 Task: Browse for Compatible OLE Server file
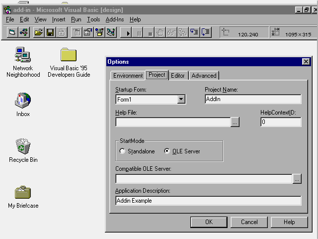pos(297,179)
